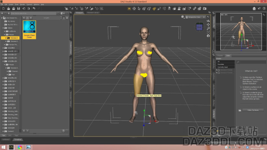Open the Tips tab at bottom left
Screen dimensions: 267x150
[3, 135]
